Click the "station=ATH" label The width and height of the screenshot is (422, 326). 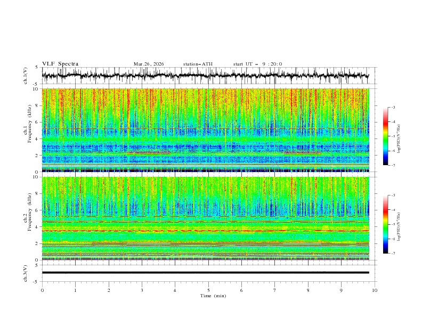[198, 64]
